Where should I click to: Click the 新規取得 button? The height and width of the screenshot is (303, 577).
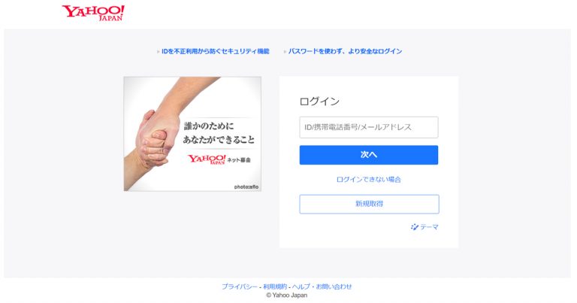[369, 204]
